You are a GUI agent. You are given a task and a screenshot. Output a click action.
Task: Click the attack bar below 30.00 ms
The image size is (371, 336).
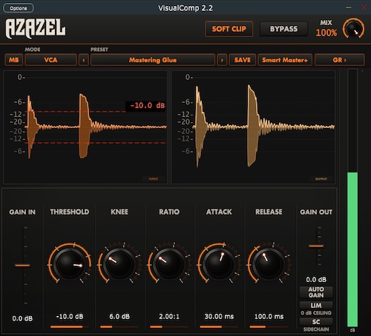pyautogui.click(x=219, y=327)
